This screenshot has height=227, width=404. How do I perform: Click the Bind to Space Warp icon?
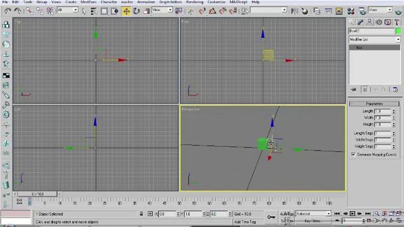(50, 11)
